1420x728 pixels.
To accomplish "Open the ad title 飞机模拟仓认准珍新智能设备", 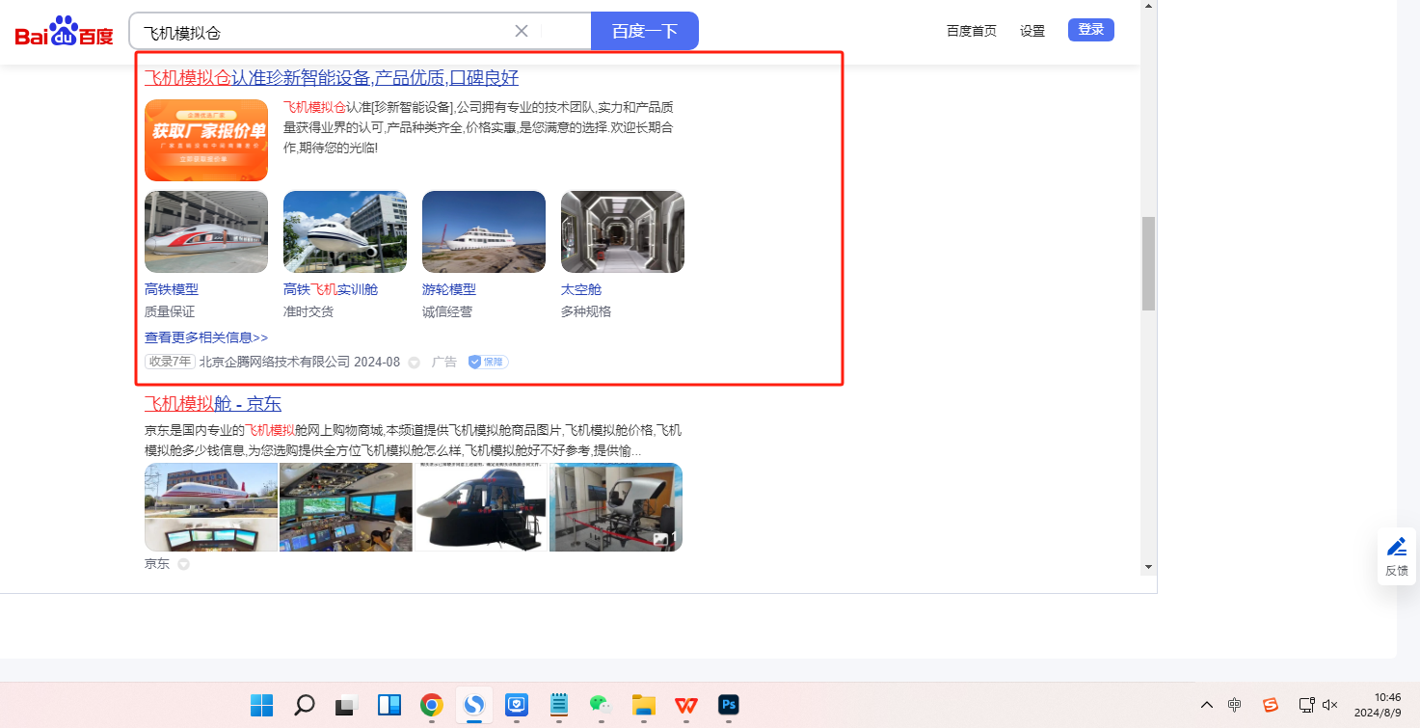I will coord(332,78).
